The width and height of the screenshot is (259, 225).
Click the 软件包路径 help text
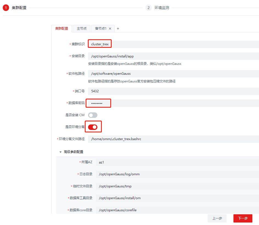coord(132,81)
